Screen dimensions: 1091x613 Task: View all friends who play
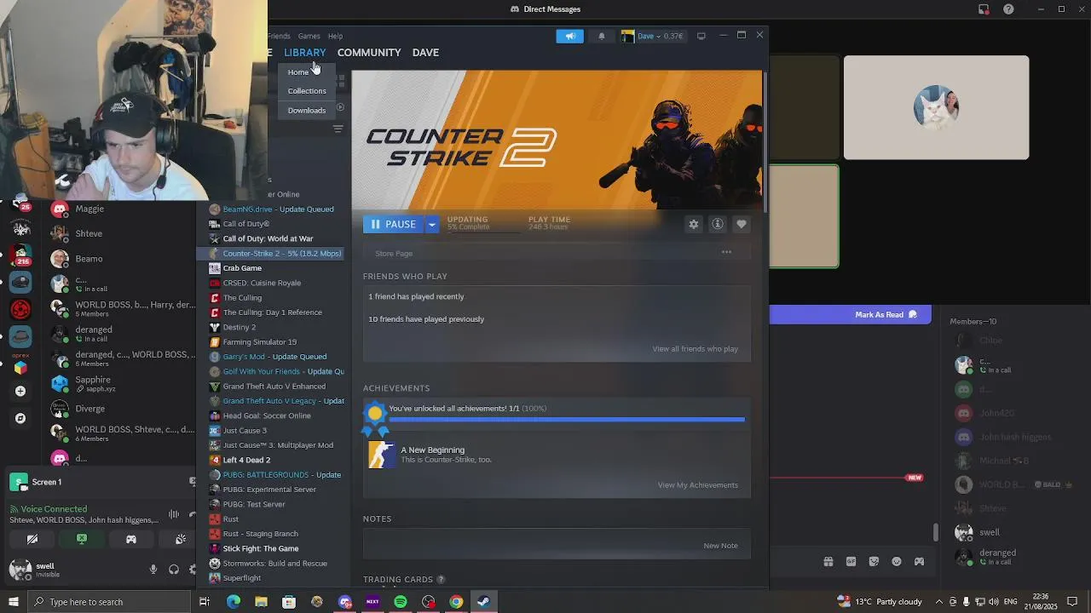click(x=696, y=349)
